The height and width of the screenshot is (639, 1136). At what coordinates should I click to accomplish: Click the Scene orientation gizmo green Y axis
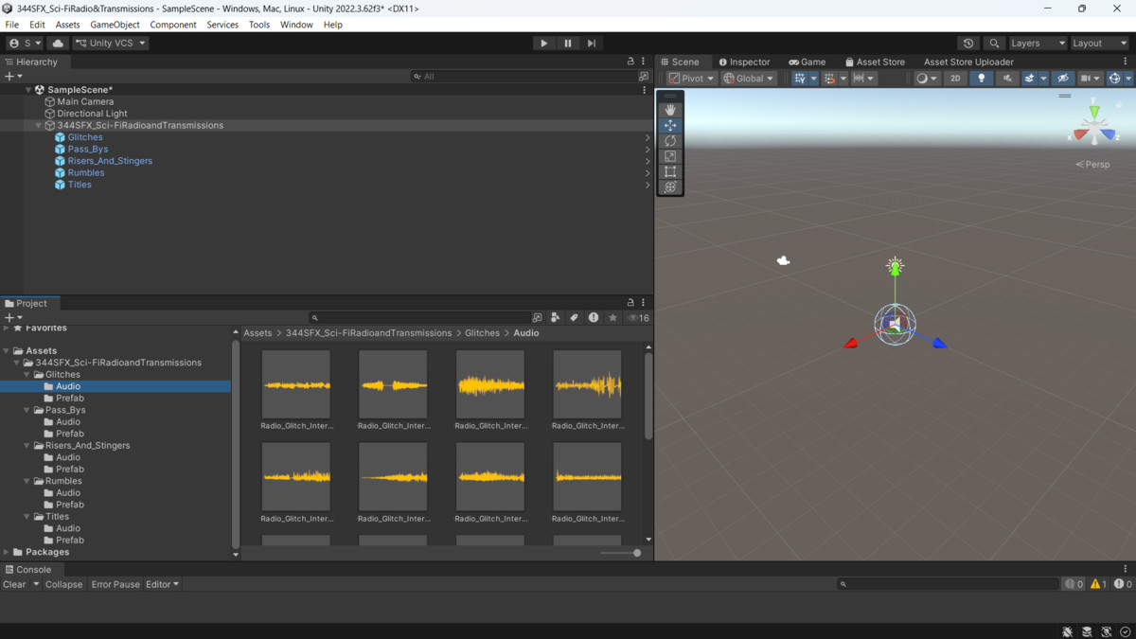[x=1094, y=113]
